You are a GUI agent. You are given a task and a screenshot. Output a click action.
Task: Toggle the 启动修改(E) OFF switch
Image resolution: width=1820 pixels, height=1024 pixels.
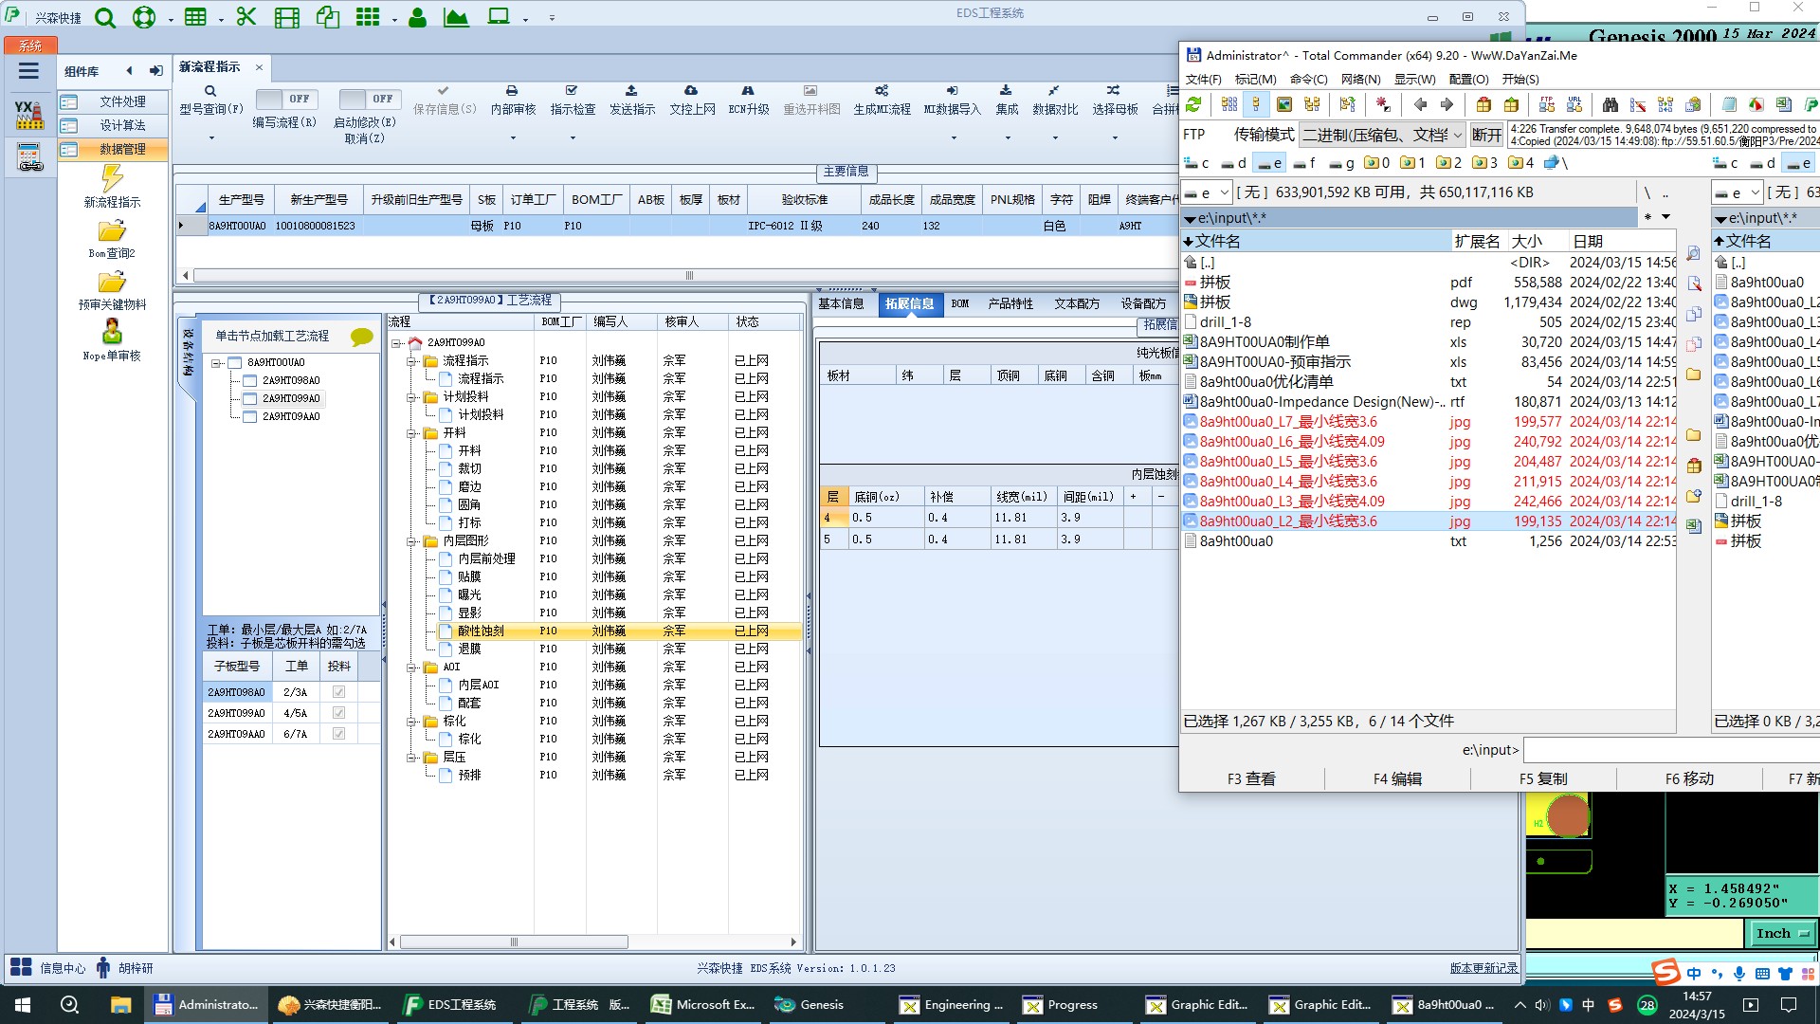[369, 99]
